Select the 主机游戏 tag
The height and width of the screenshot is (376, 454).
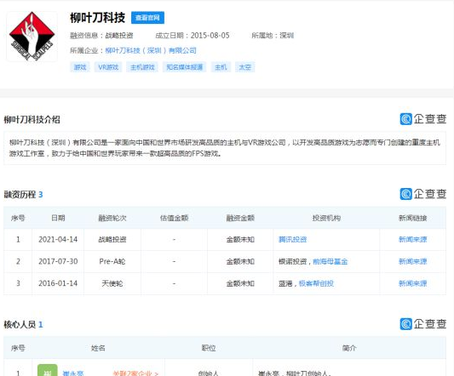[142, 67]
